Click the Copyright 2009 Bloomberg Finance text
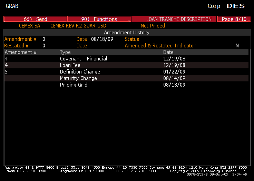This screenshot has height=181, width=254. (x=208, y=171)
